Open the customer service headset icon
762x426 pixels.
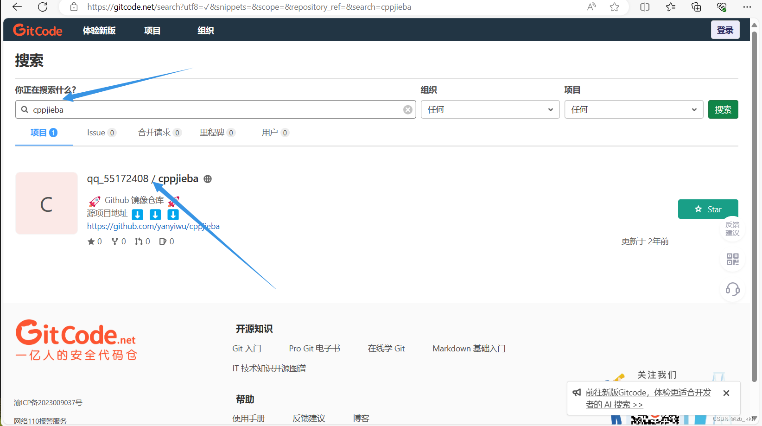pos(733,290)
